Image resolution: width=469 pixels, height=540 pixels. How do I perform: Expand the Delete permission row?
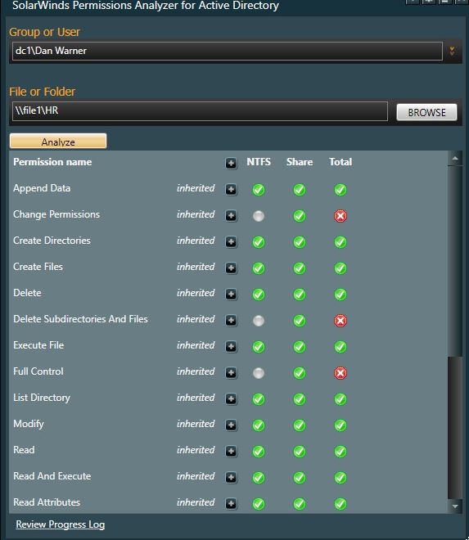click(232, 294)
